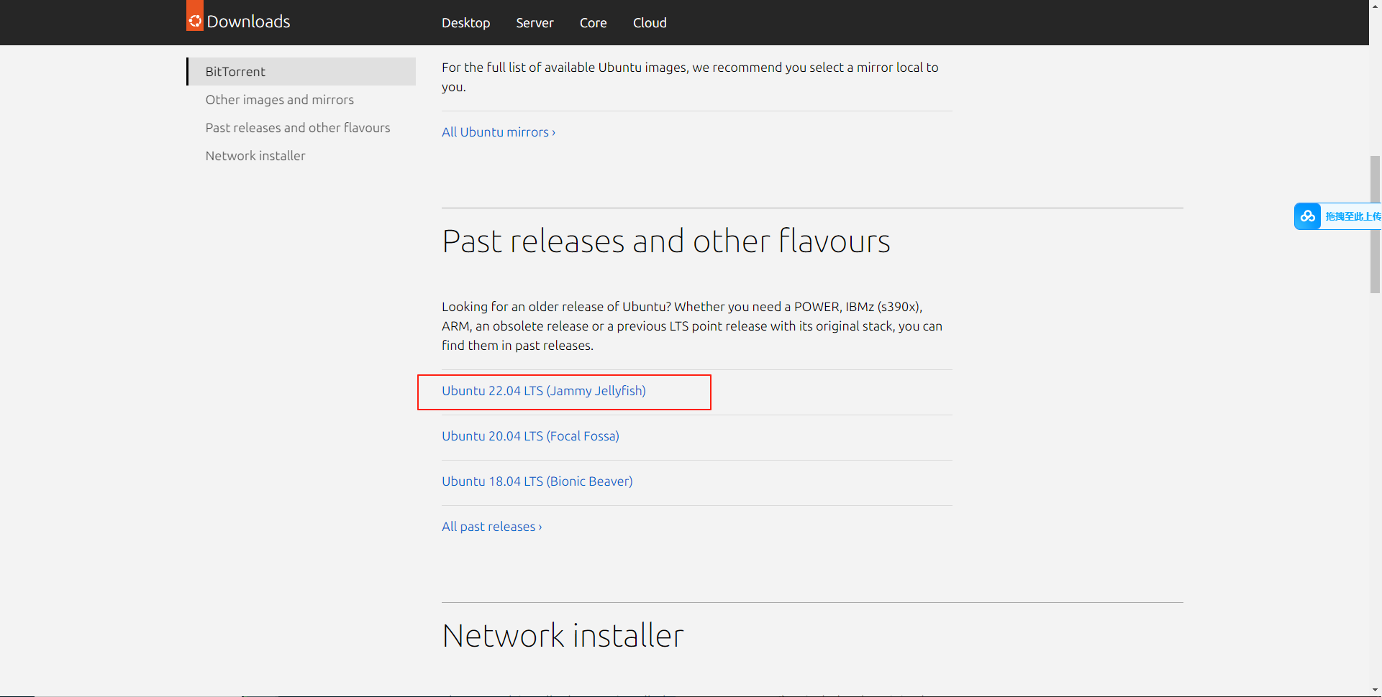Viewport: 1382px width, 697px height.
Task: Open the All past releases link
Action: [x=492, y=527]
